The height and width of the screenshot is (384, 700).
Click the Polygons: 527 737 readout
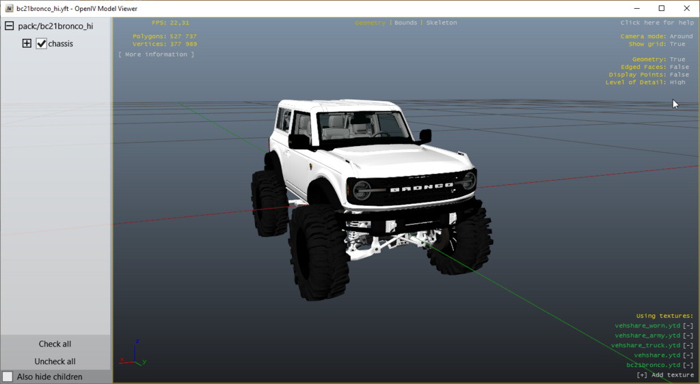coord(164,37)
